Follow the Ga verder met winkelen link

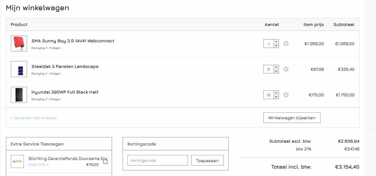34,118
